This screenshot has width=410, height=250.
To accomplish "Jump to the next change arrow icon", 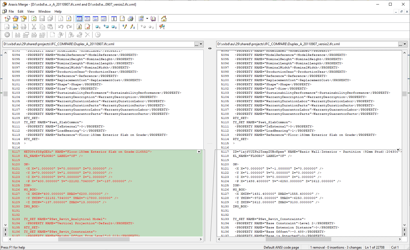I will click(69, 19).
